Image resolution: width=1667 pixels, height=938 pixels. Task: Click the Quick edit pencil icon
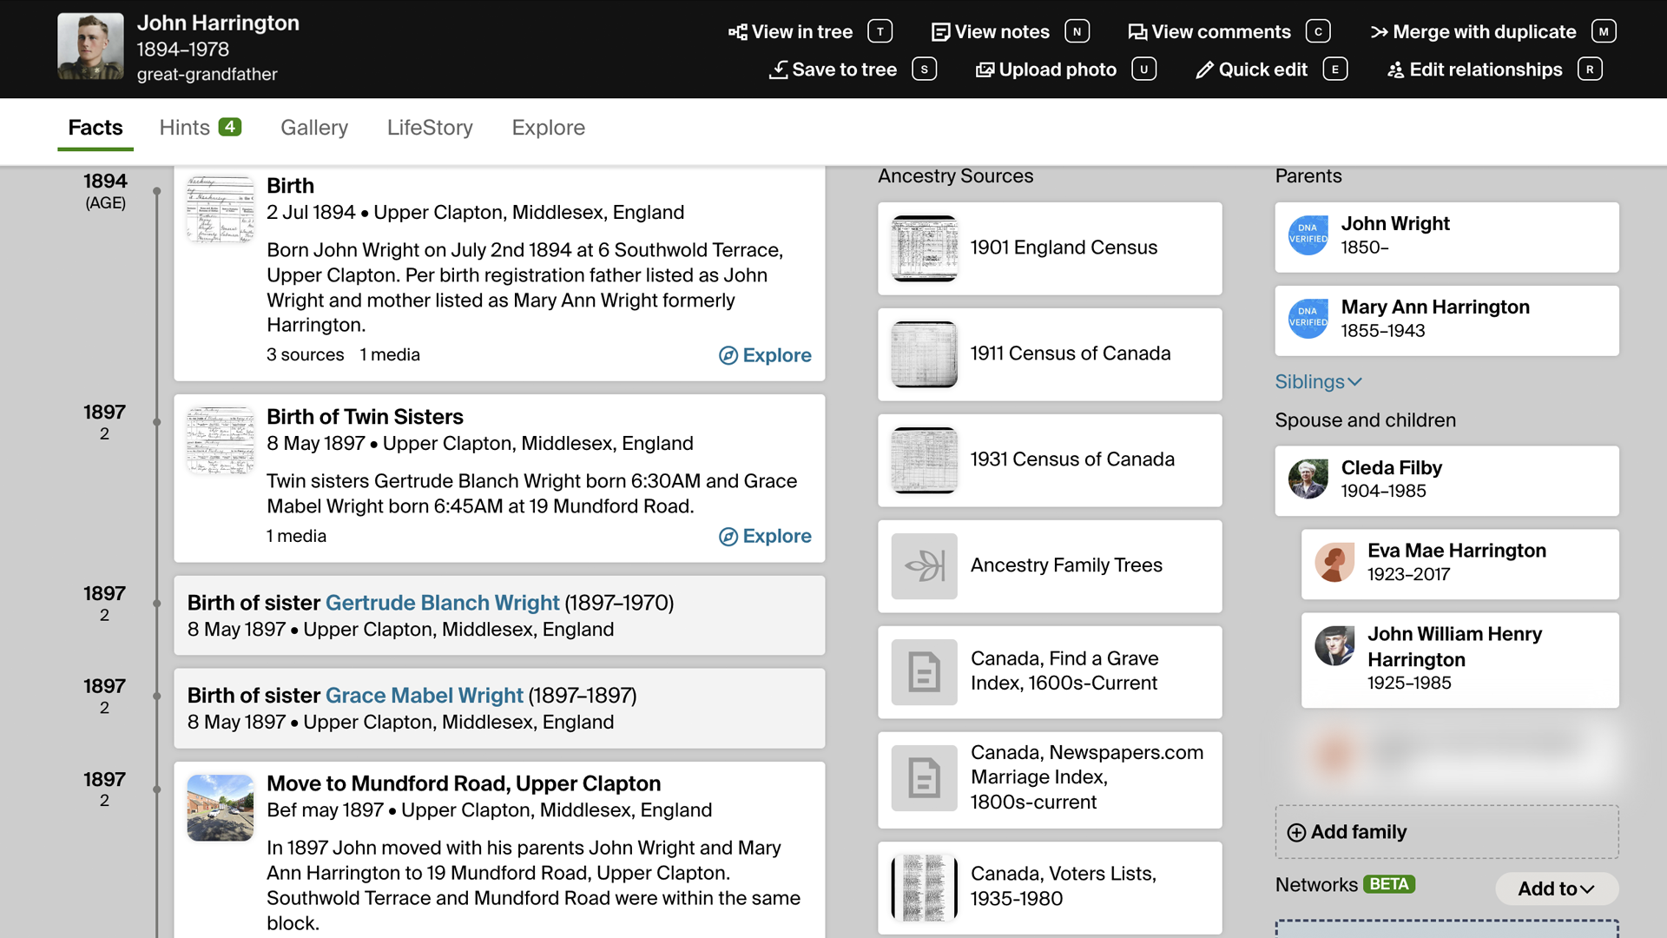pyautogui.click(x=1204, y=69)
